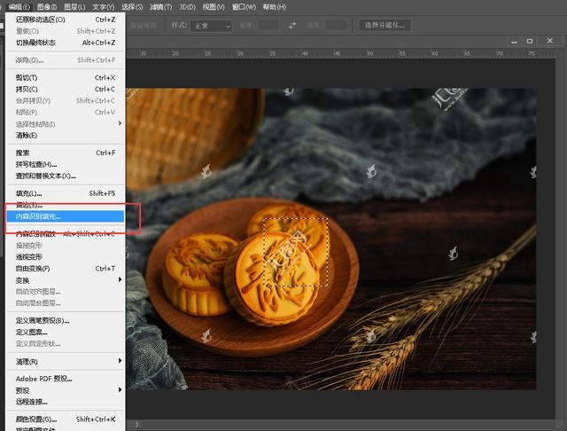Choose 定义画笔预设(B)... menu entry
Screen dimensions: 567x431
(x=66, y=321)
